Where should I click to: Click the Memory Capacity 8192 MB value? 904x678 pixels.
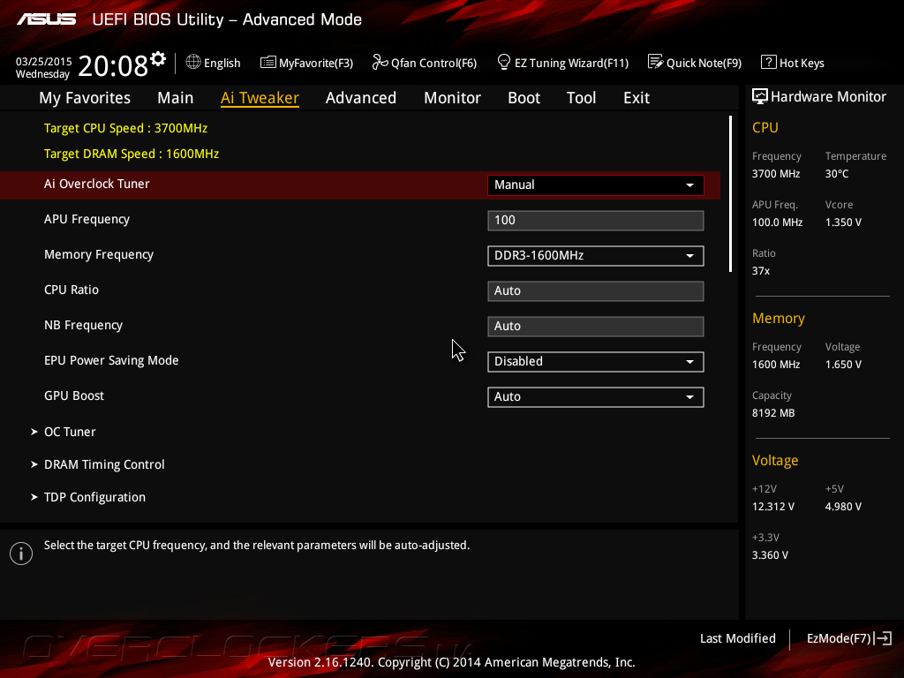773,413
